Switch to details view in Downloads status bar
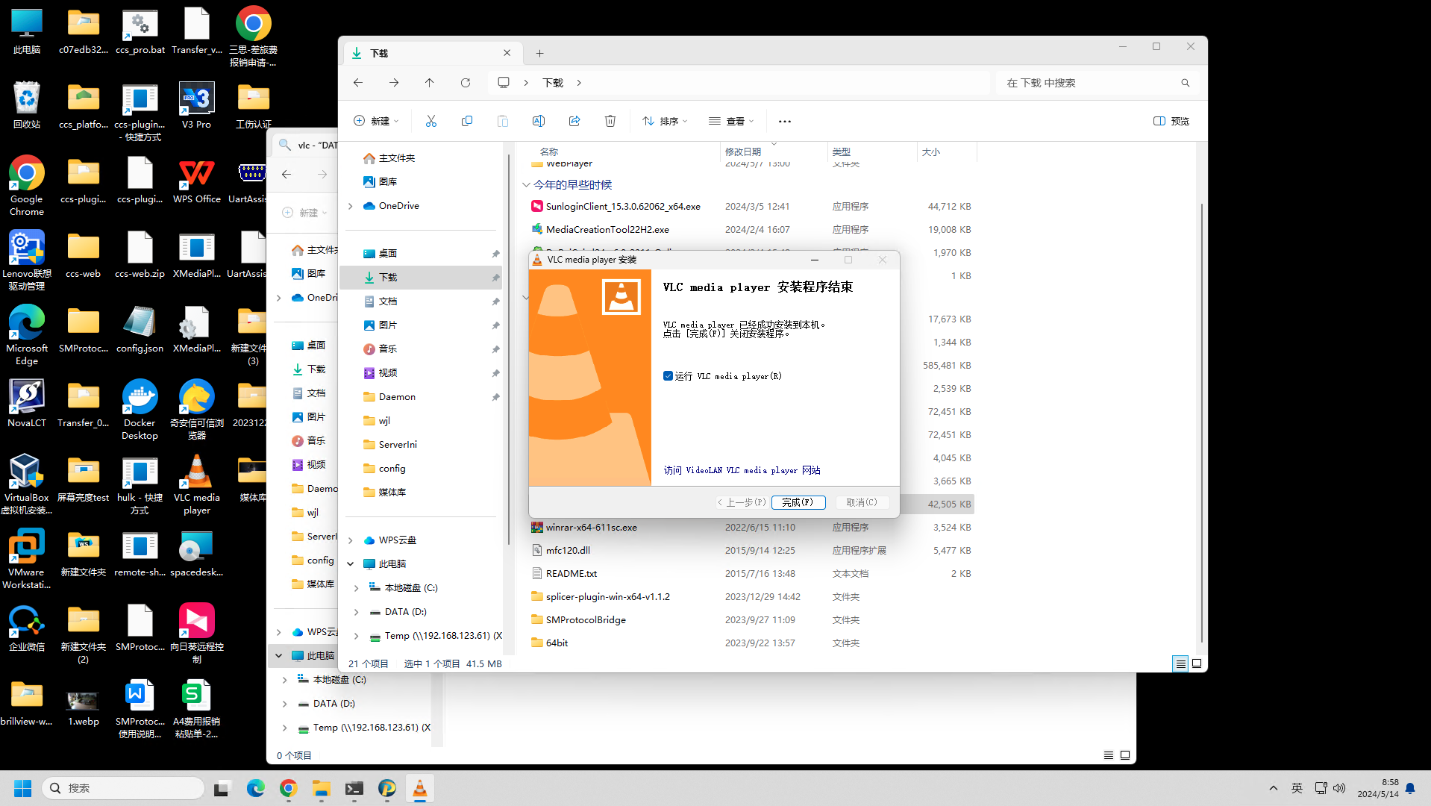This screenshot has height=806, width=1431. point(1180,663)
